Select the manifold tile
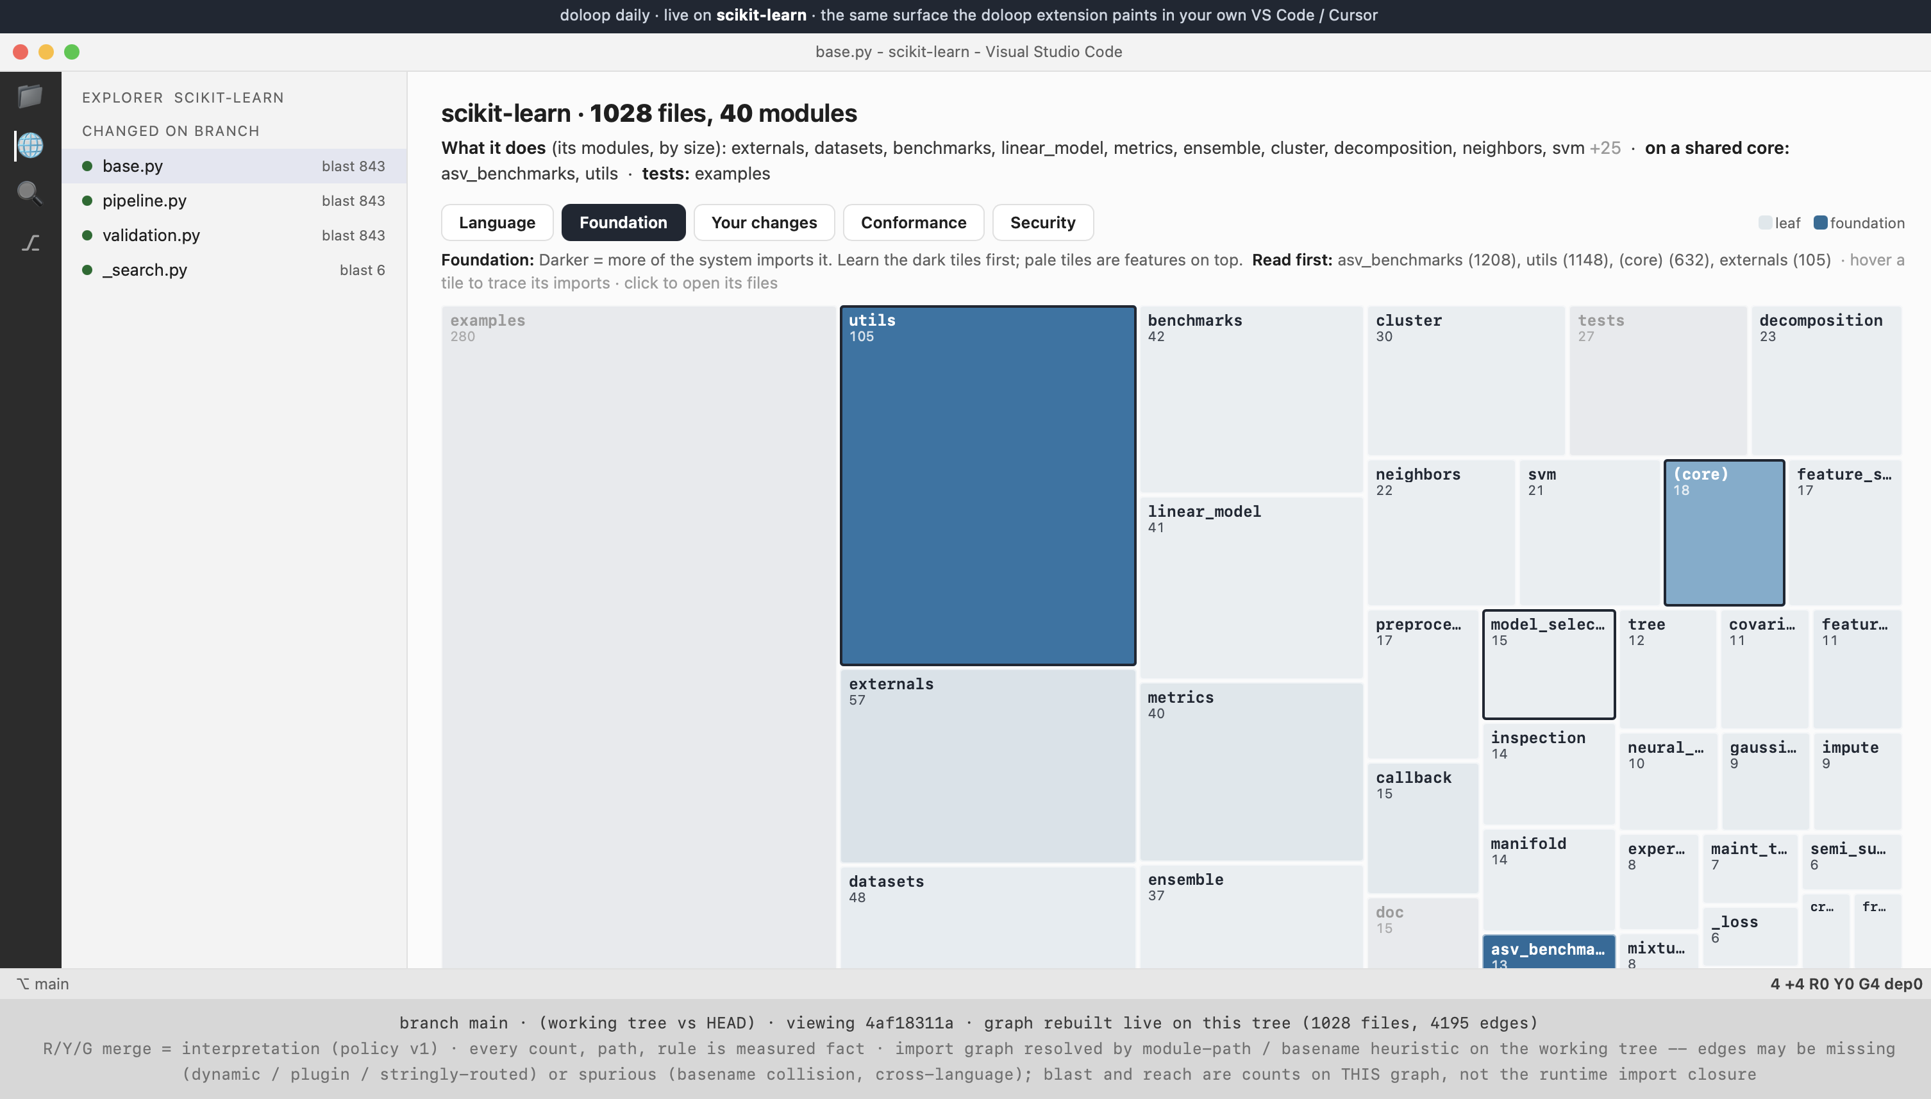This screenshot has width=1931, height=1099. click(1548, 880)
